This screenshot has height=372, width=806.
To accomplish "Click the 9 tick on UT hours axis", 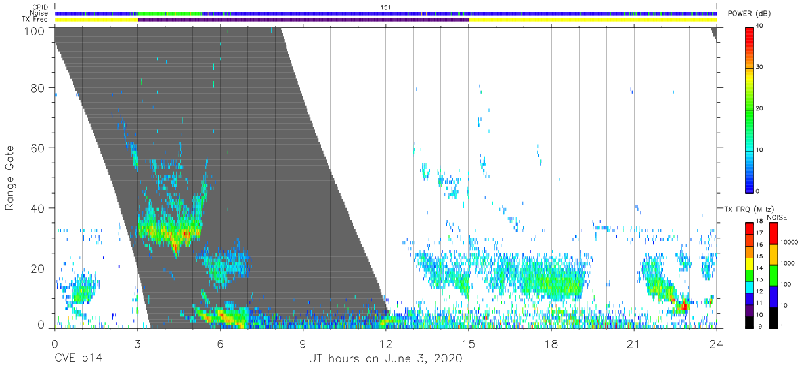I will point(303,344).
